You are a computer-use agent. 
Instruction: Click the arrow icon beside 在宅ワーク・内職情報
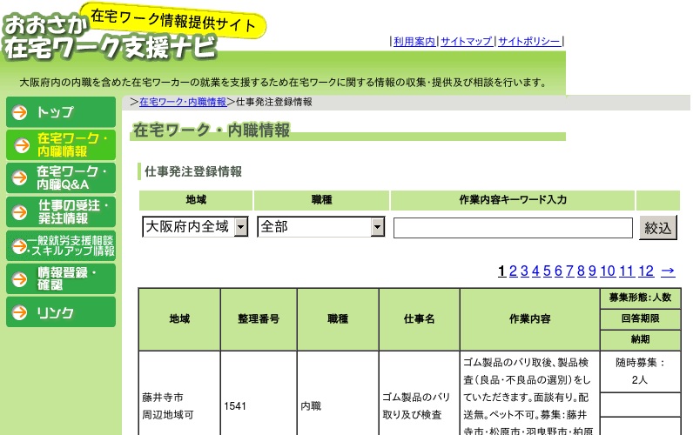pos(19,145)
